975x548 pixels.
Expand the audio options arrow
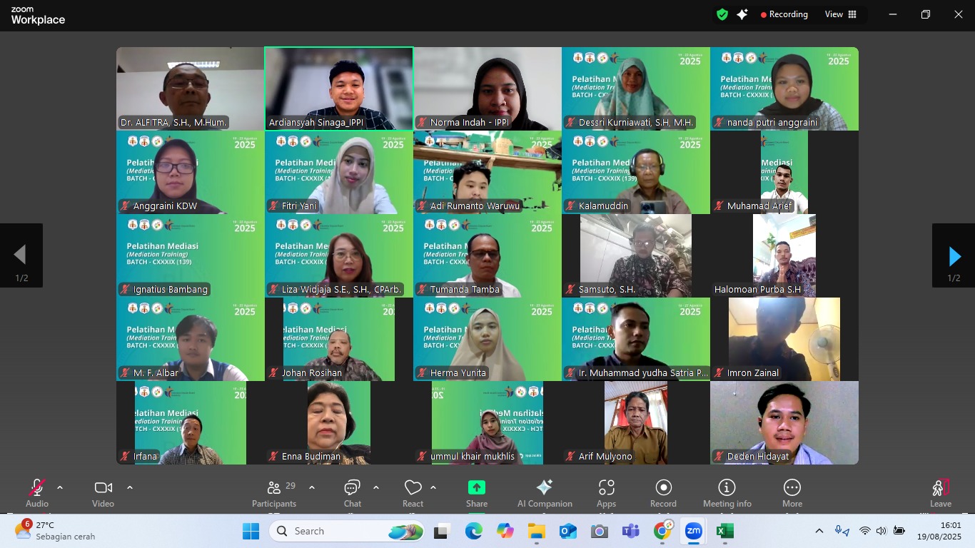[60, 487]
